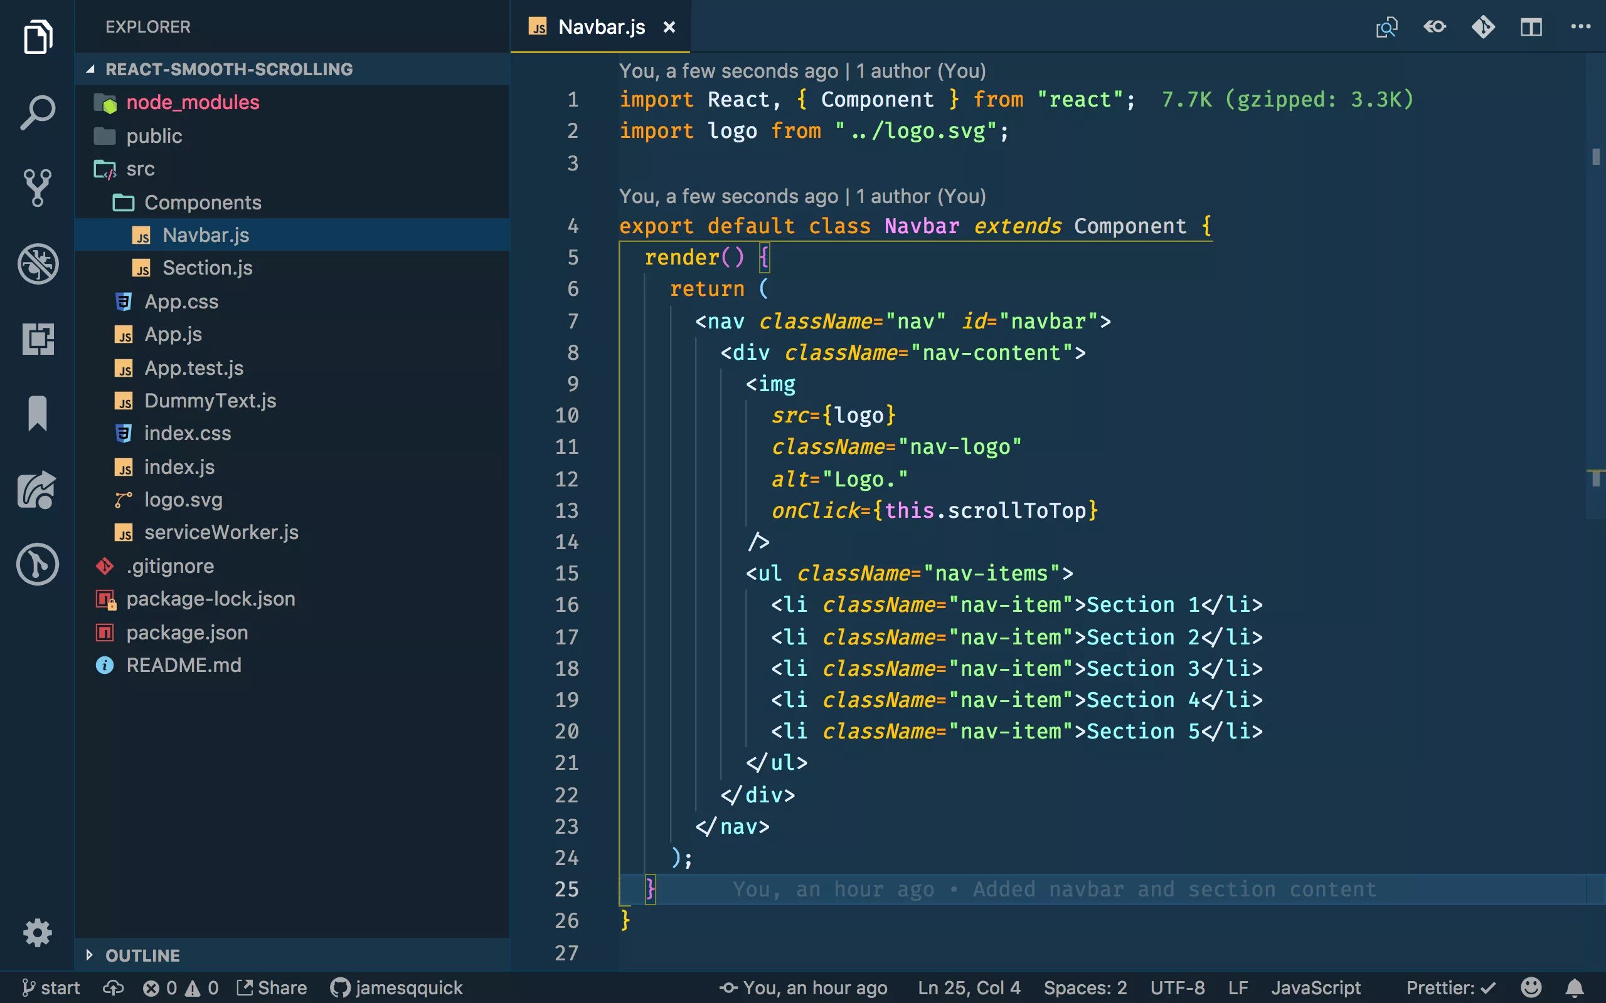Click the cloud sync changes icon
Screen dimensions: 1606x1003
point(114,988)
